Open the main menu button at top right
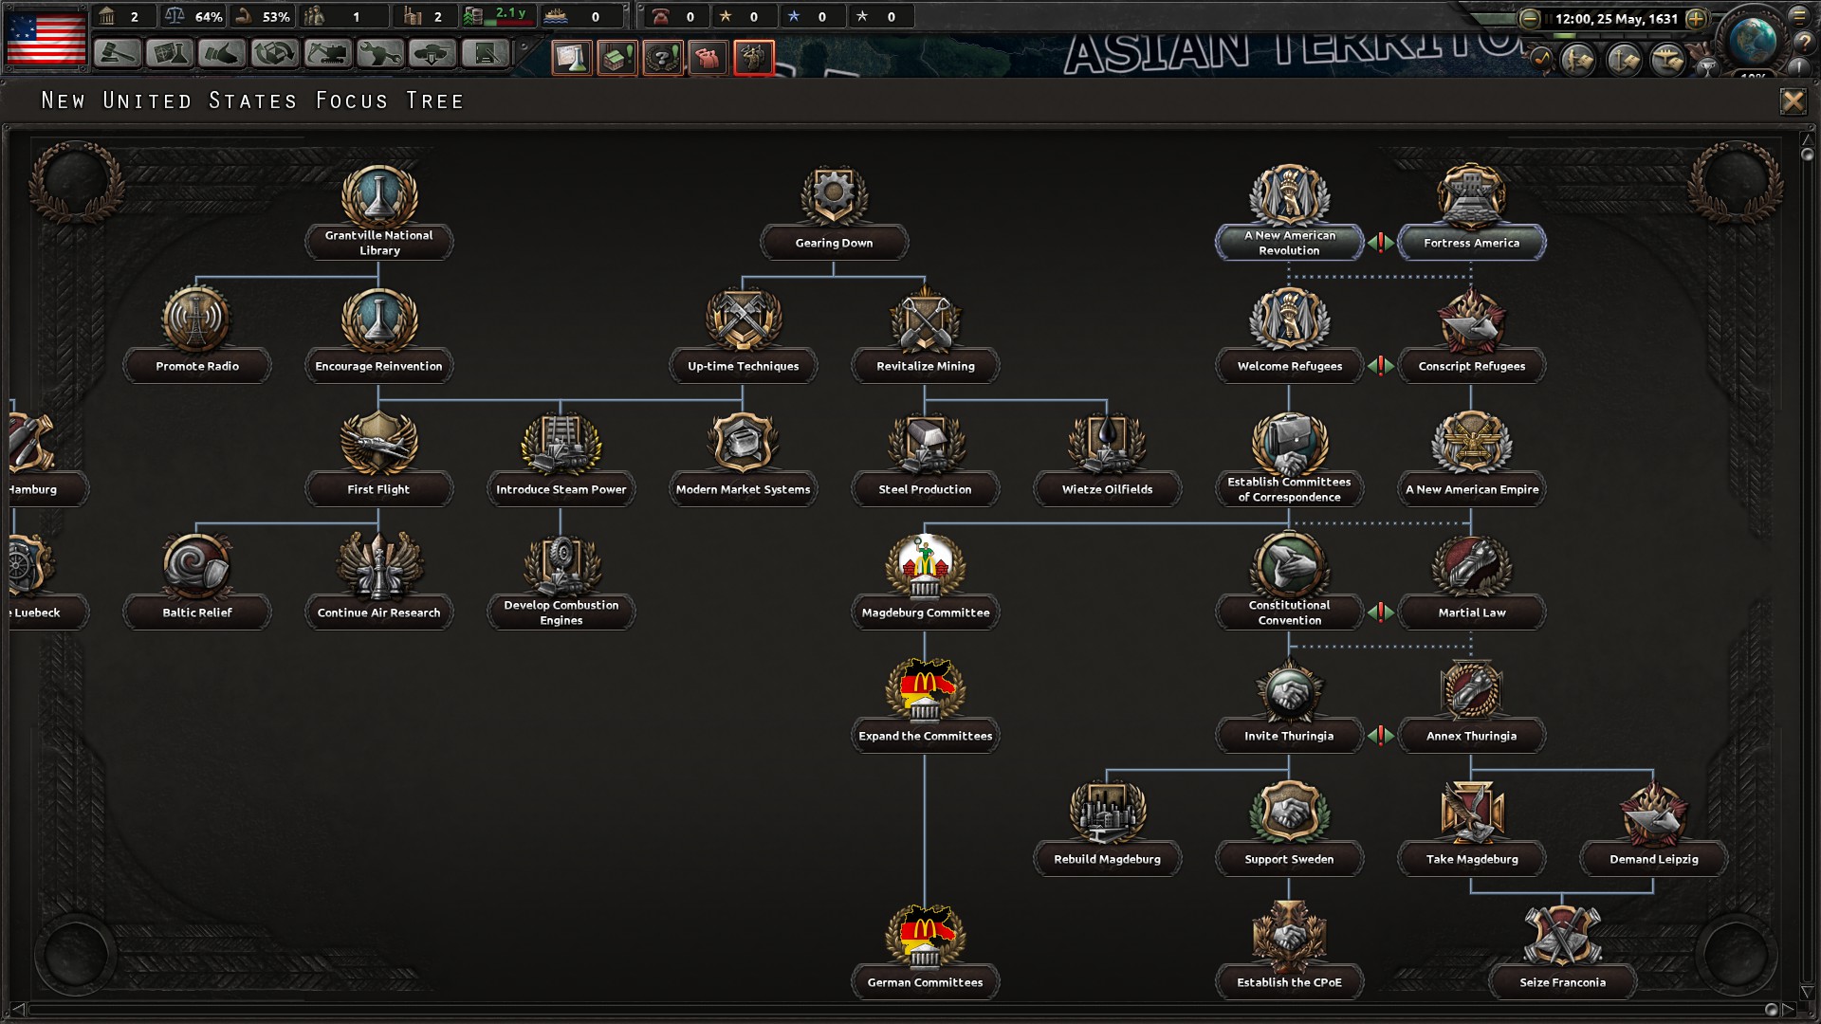 click(x=1800, y=15)
